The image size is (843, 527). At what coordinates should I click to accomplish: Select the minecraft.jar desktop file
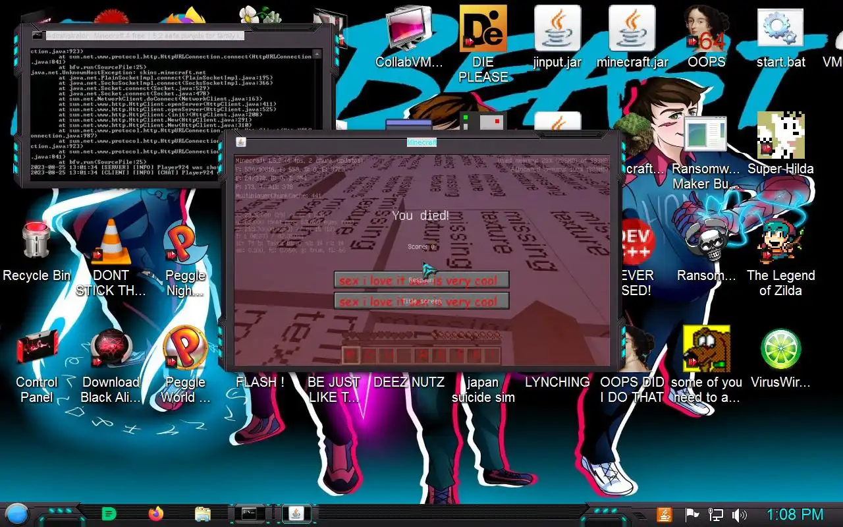tap(632, 38)
